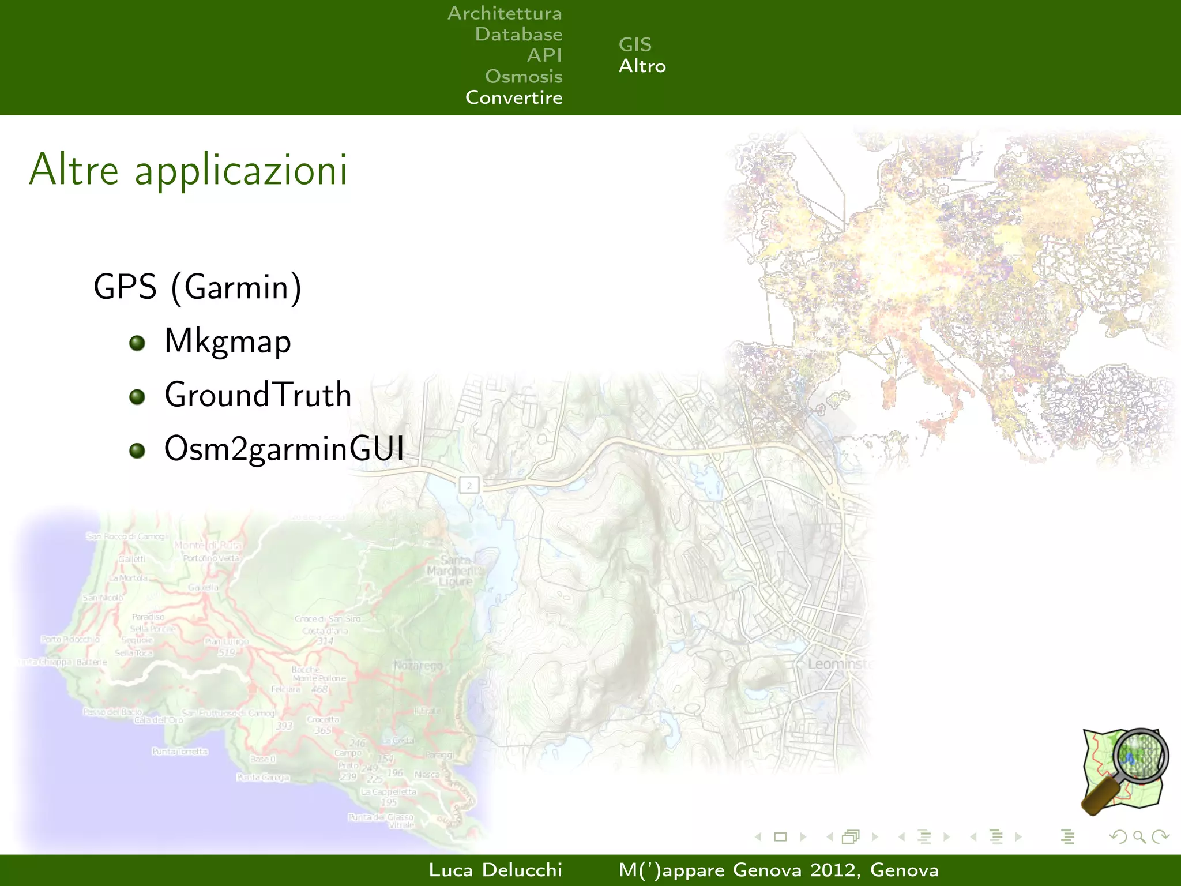Click the OpenStreetMap magnifying glass logo
The image size is (1181, 886).
pyautogui.click(x=1125, y=771)
